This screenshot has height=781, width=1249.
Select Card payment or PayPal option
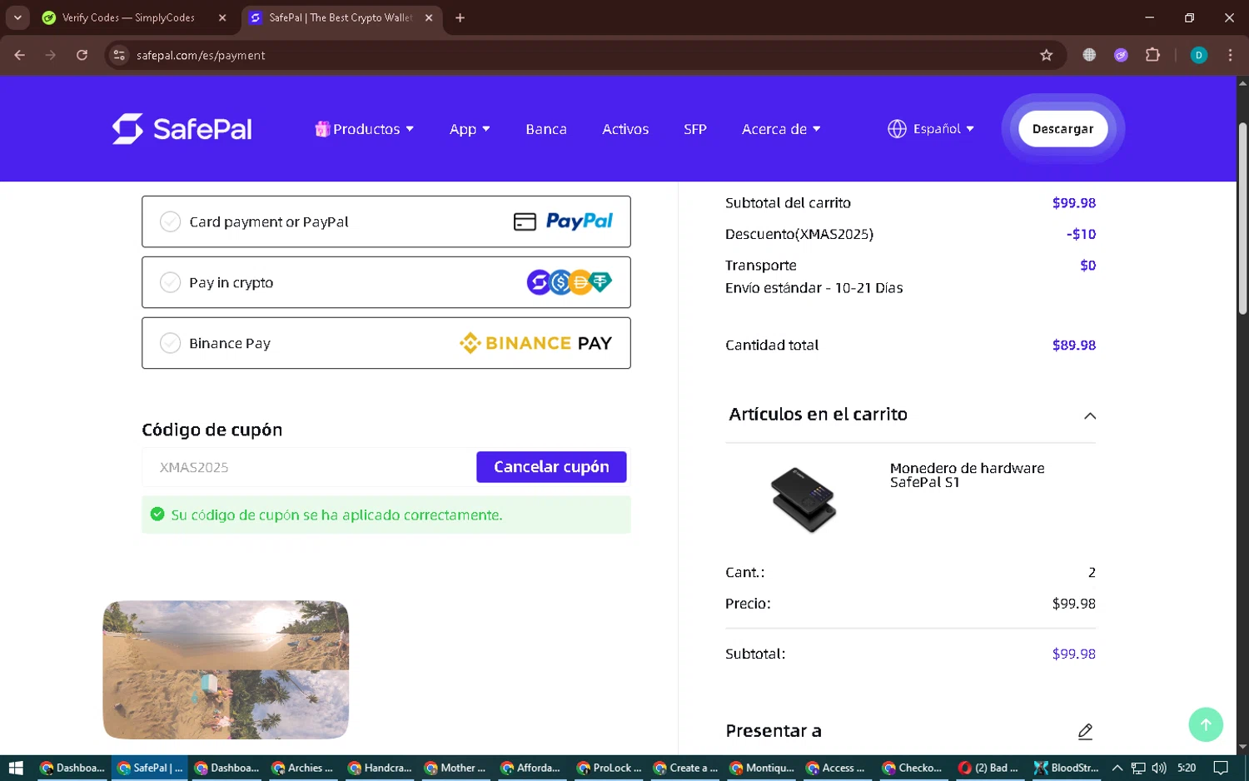point(386,221)
